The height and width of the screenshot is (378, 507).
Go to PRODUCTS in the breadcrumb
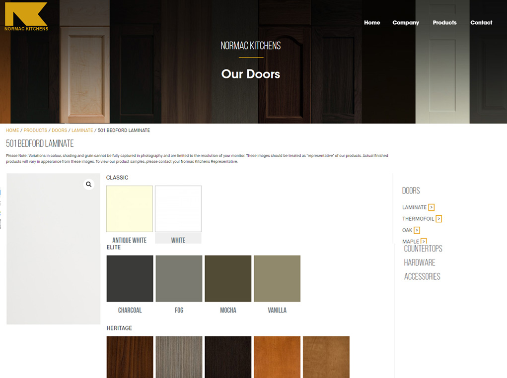pyautogui.click(x=35, y=130)
